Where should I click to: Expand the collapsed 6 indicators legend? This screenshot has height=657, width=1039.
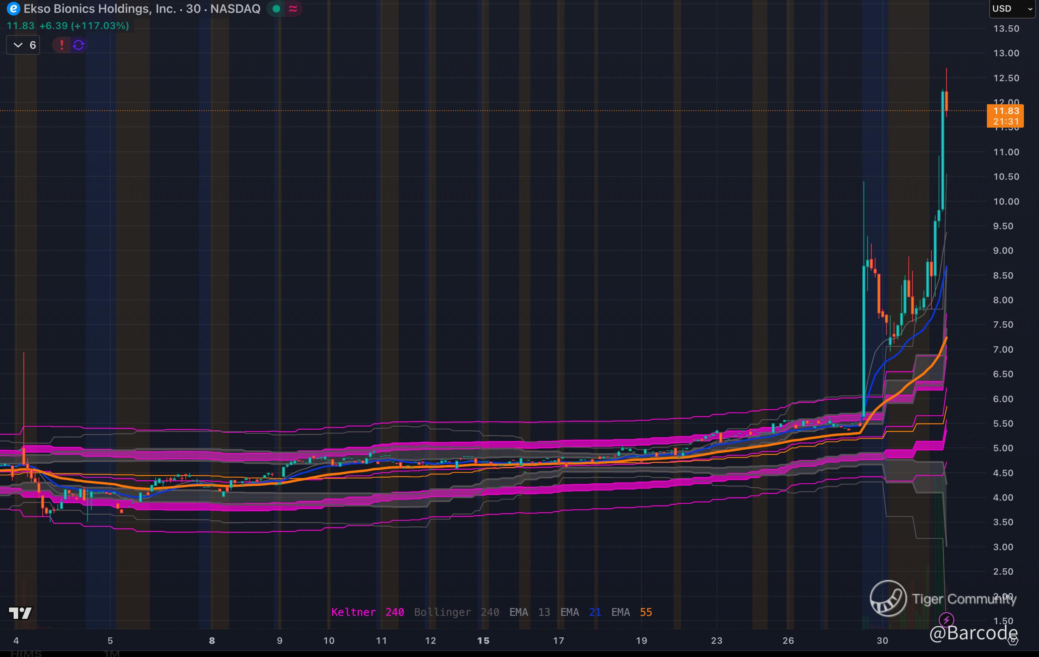coord(23,45)
